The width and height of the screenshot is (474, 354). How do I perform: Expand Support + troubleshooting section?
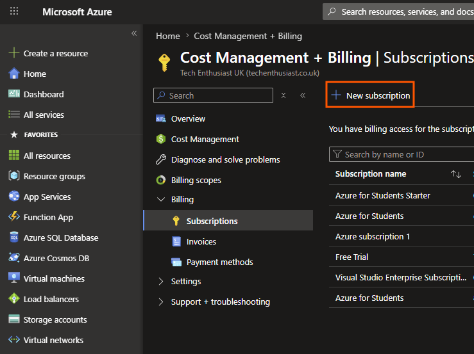tap(161, 302)
